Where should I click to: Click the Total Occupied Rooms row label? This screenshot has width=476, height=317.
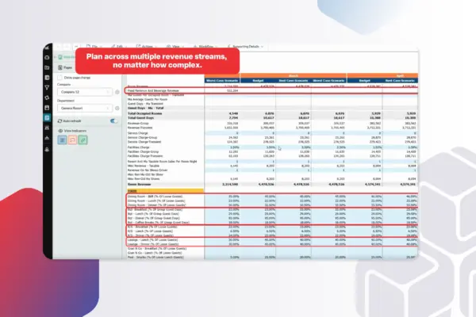[144, 113]
